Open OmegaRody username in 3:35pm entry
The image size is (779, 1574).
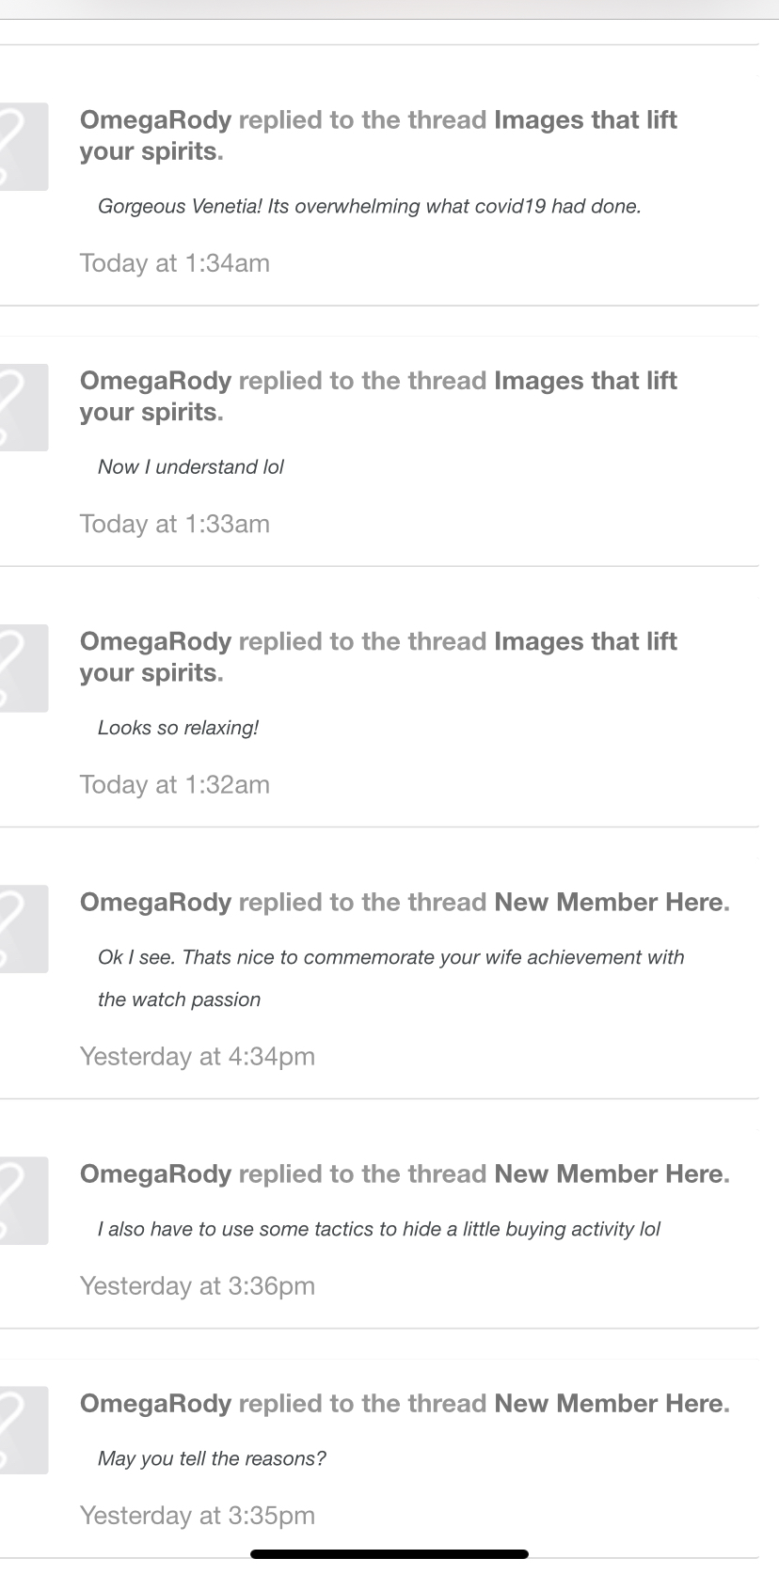point(155,1403)
